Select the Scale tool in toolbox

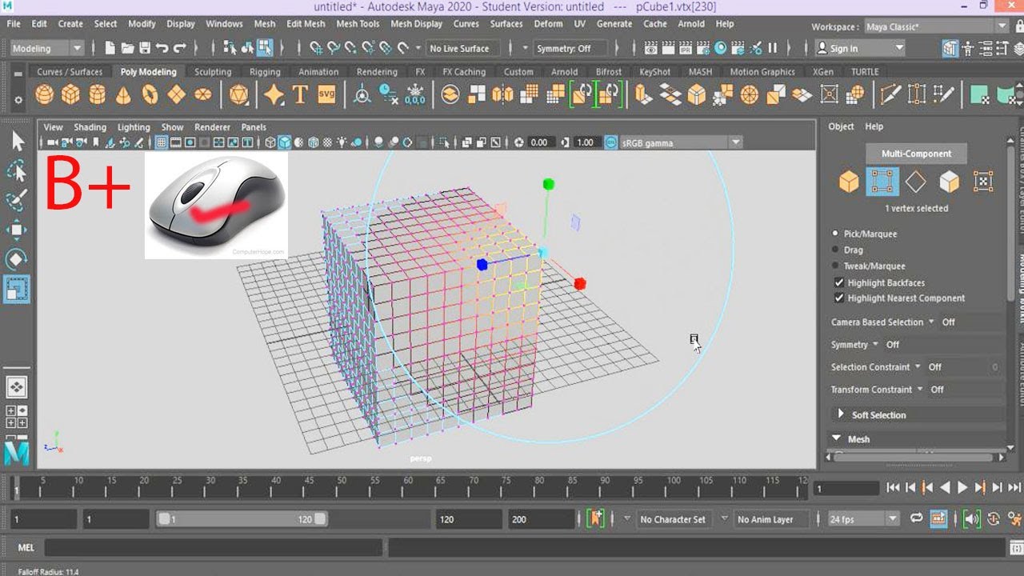pos(17,288)
